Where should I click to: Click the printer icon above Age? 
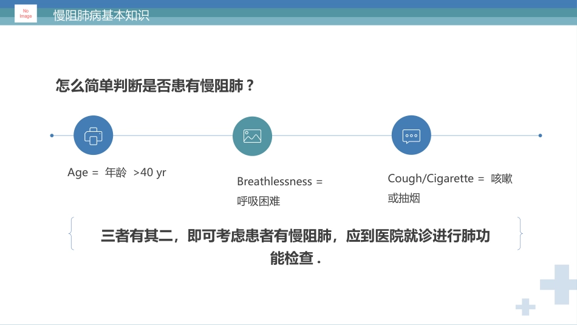[93, 135]
